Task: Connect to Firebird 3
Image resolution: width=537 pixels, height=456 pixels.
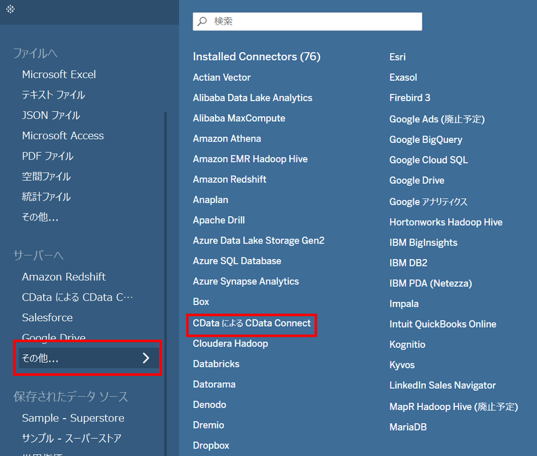Action: pyautogui.click(x=410, y=98)
